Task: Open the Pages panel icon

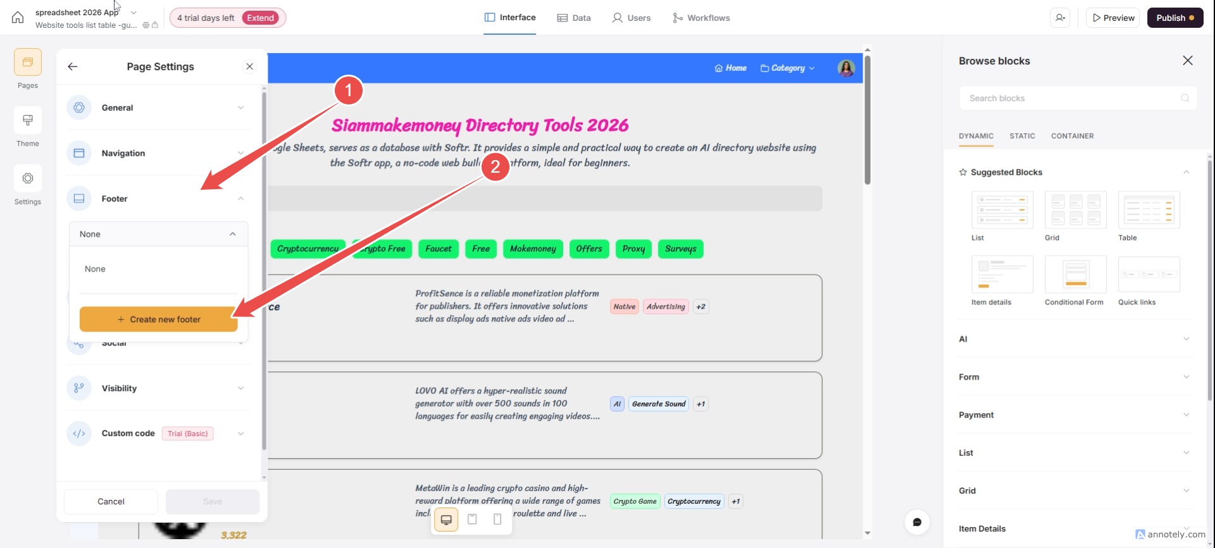Action: (28, 63)
